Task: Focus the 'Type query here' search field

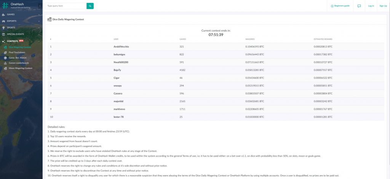Action: click(66, 6)
